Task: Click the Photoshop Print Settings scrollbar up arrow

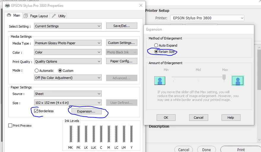Action: (259, 47)
